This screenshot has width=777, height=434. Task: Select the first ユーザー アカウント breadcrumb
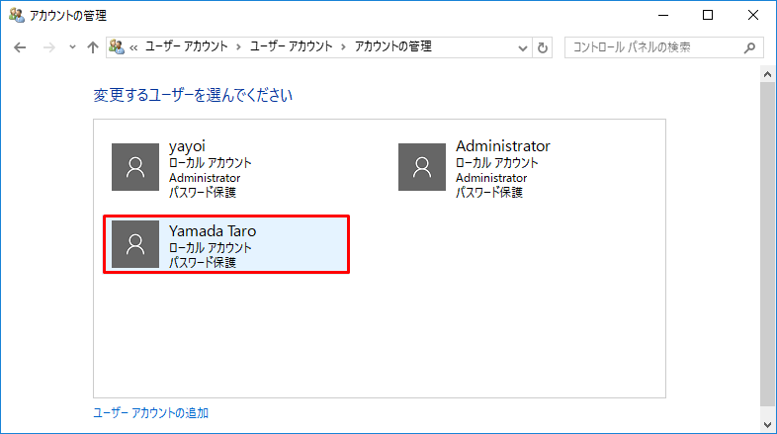[186, 46]
